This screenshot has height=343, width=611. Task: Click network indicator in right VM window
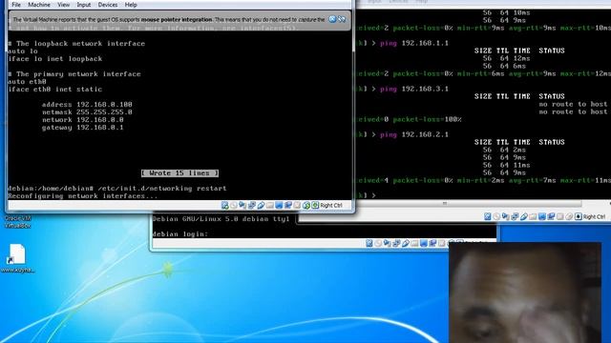pyautogui.click(x=515, y=216)
